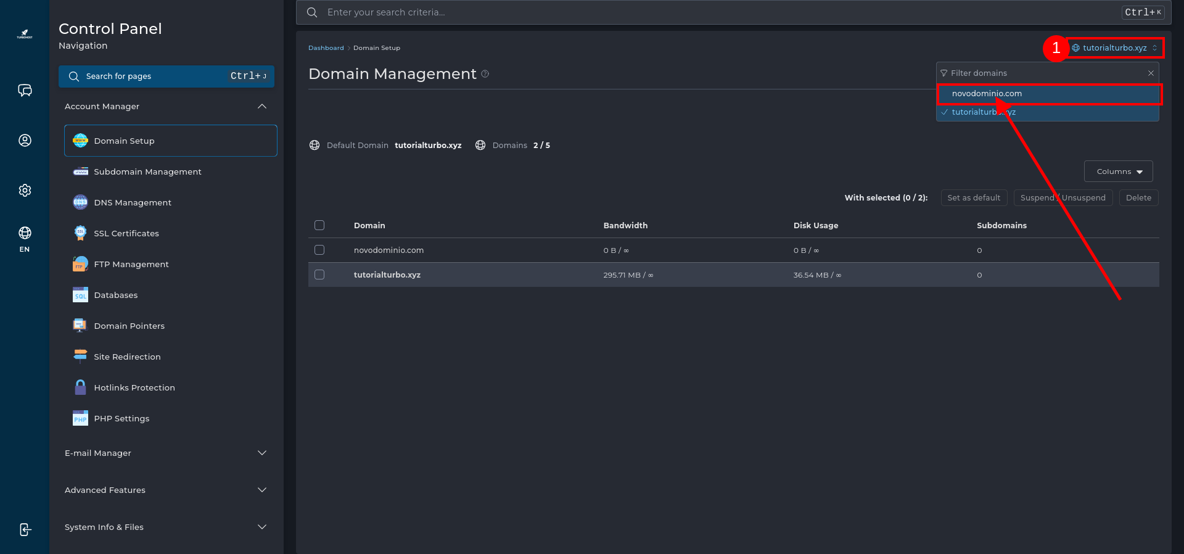Screen dimensions: 1184x554
Task: Check the novodominio.com row checkbox
Action: [319, 250]
